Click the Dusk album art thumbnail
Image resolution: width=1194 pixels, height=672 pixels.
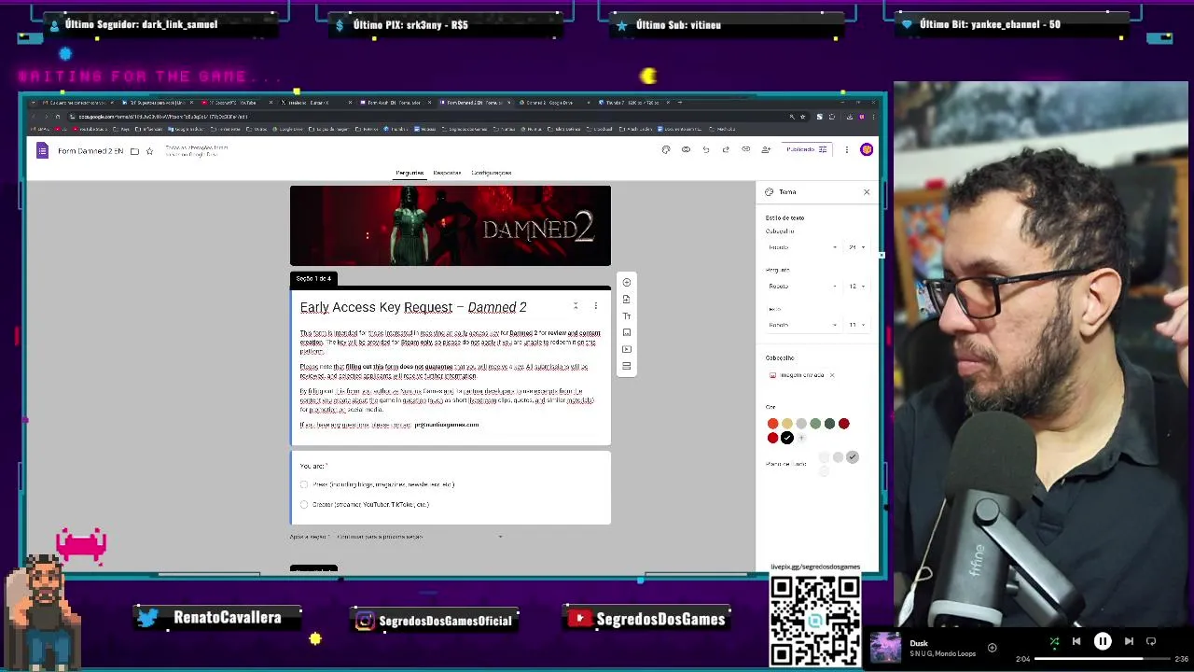pyautogui.click(x=885, y=647)
